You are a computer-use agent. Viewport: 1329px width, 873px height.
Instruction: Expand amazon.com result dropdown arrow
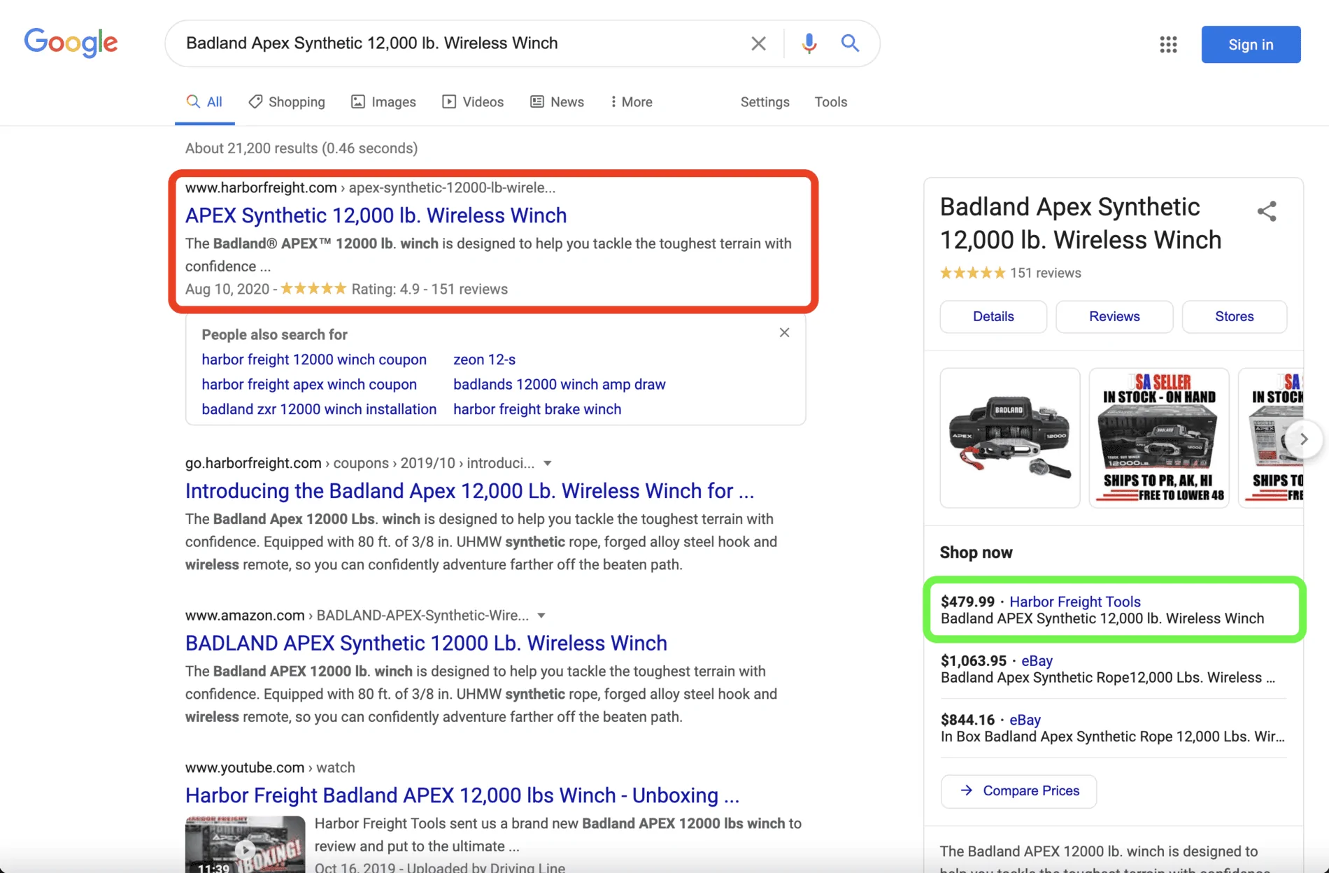point(541,616)
